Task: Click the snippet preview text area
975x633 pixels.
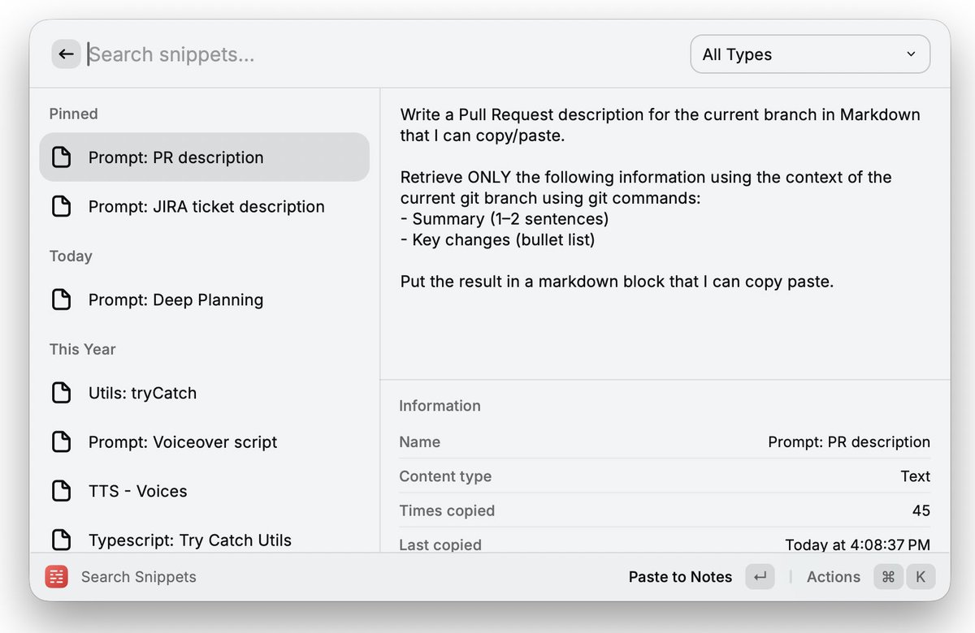Action: [x=665, y=234]
